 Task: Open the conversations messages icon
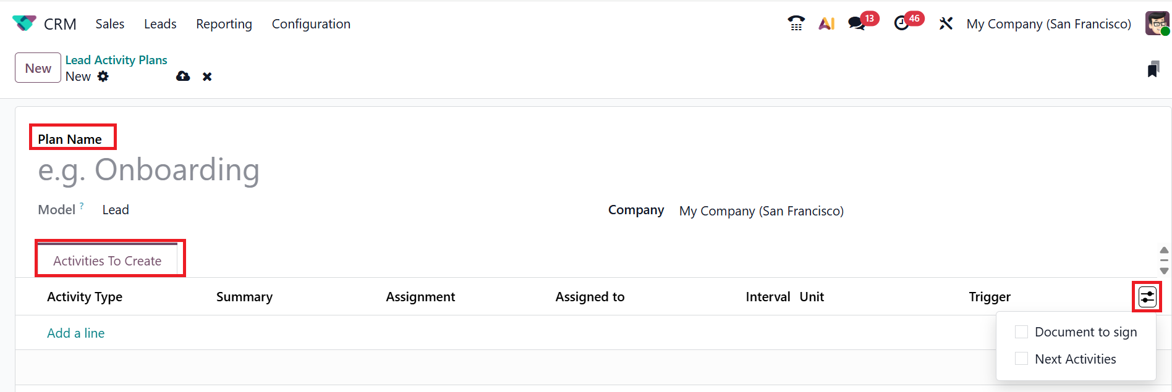tap(857, 23)
